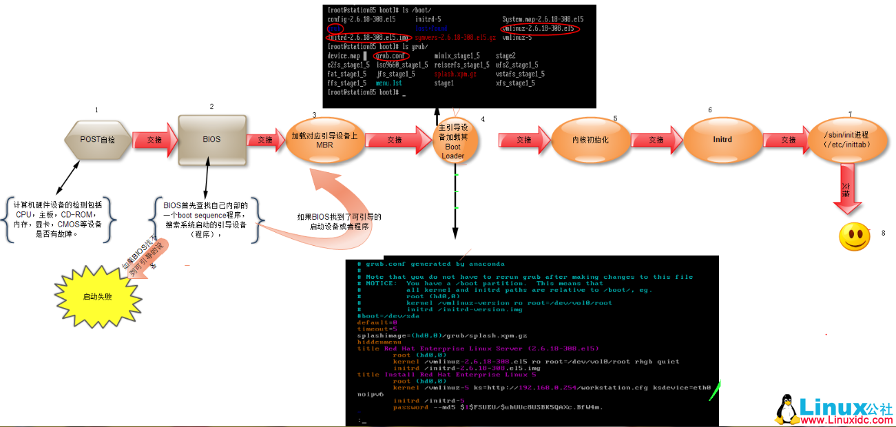Click the downward 交接 arrow below /sbin/init
Screen dimensions: 896x427
tap(847, 189)
